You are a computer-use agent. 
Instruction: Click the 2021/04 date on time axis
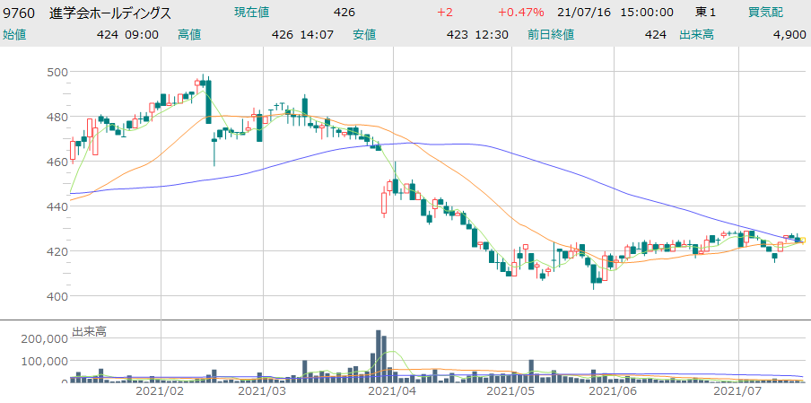pyautogui.click(x=393, y=391)
